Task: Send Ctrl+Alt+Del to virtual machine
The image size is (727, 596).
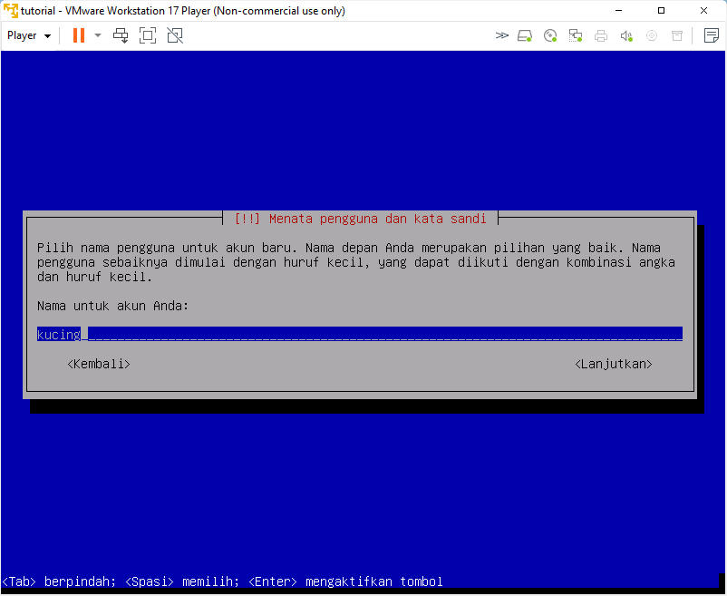Action: (121, 35)
